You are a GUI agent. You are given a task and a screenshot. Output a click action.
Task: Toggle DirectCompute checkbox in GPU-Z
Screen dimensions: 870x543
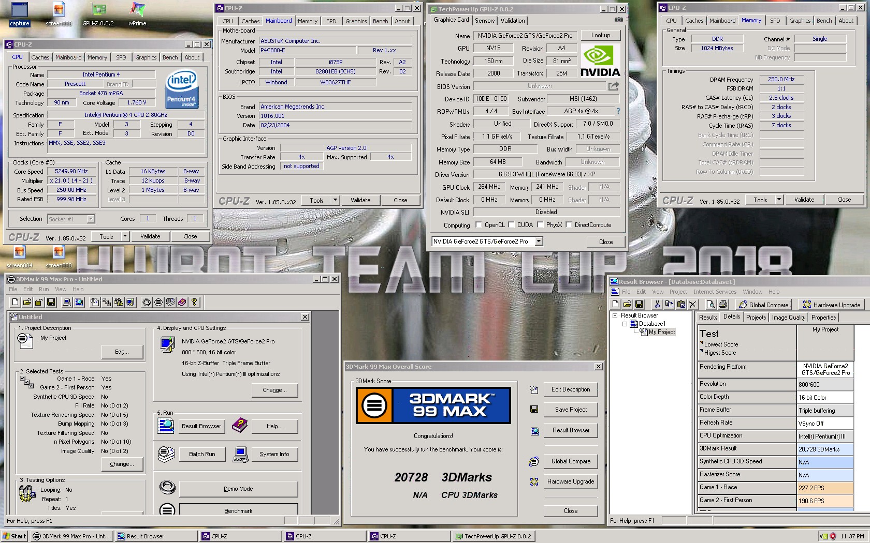(x=569, y=225)
